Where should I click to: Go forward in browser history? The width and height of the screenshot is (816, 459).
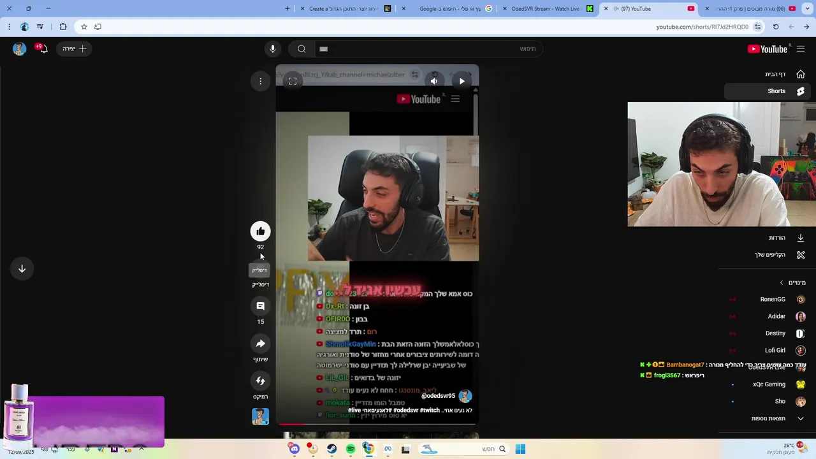[x=791, y=27]
